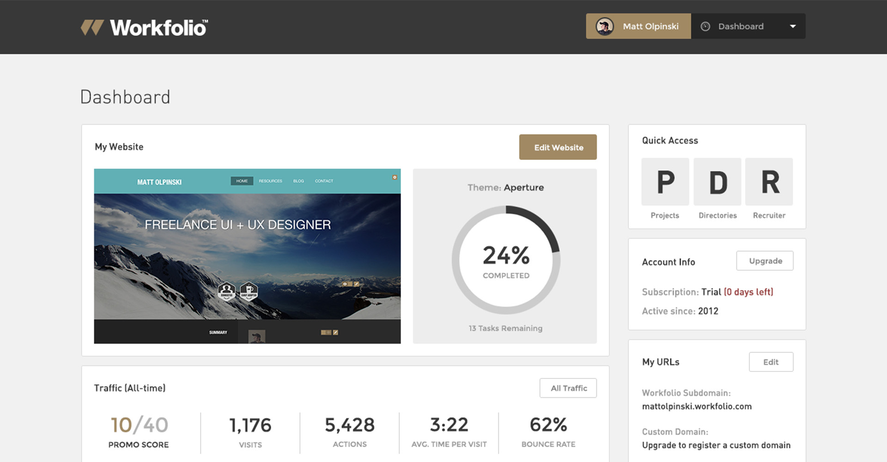The width and height of the screenshot is (887, 462).
Task: Click the 10/40 promo score value
Action: click(x=139, y=425)
